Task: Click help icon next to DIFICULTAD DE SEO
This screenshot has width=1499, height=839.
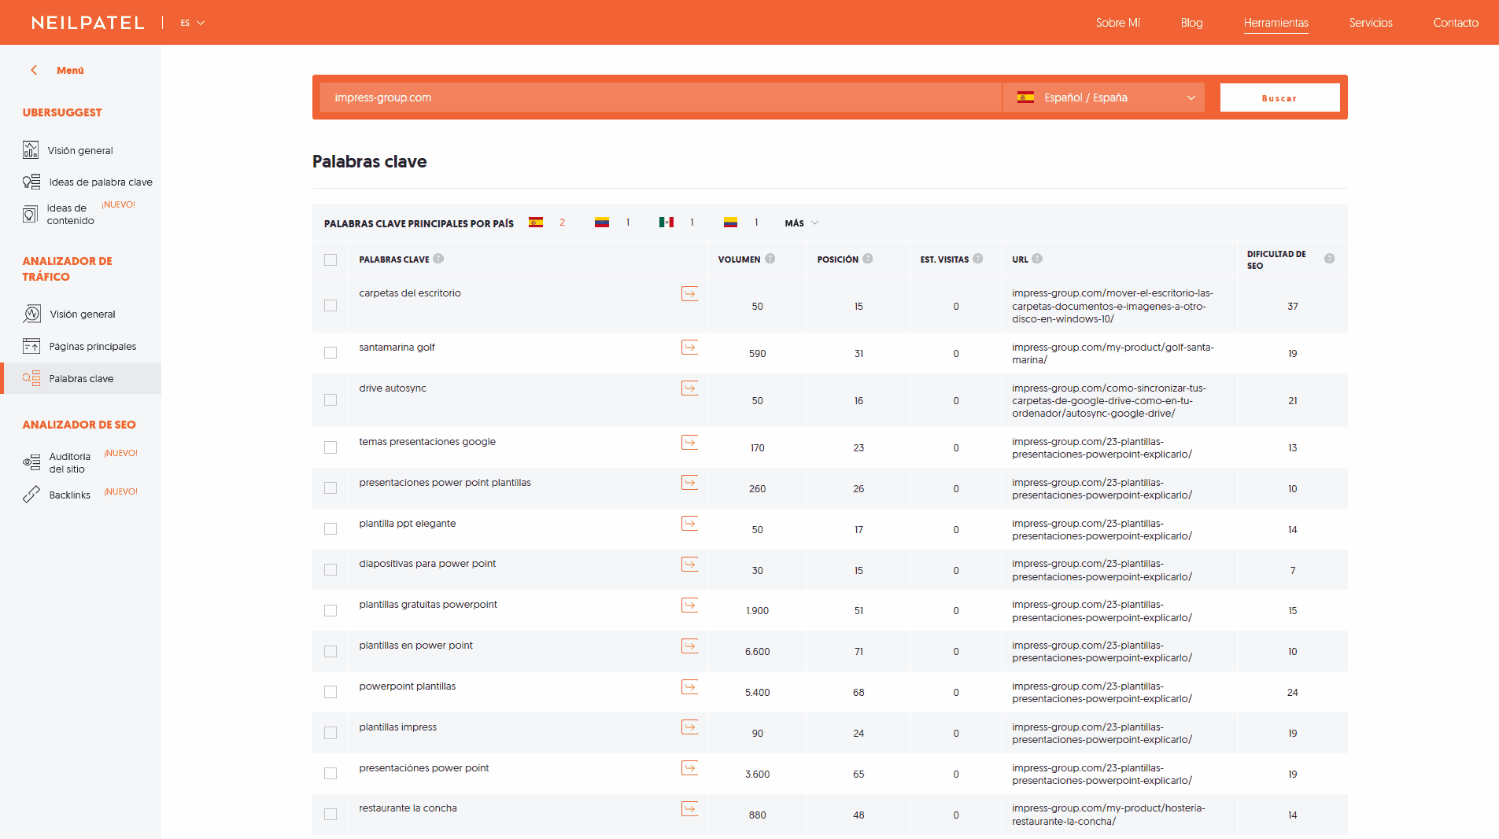Action: coord(1329,259)
